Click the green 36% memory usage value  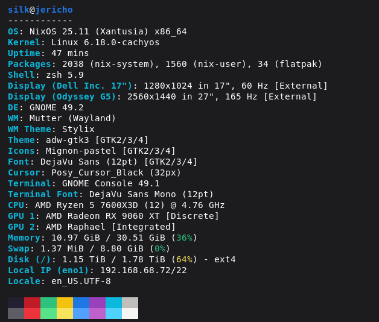[184, 238]
